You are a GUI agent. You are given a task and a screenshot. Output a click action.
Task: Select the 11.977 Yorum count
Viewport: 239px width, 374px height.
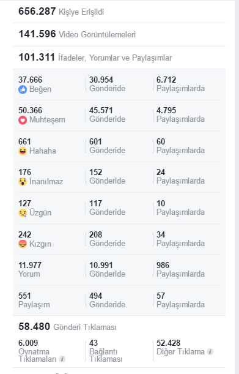point(30,269)
